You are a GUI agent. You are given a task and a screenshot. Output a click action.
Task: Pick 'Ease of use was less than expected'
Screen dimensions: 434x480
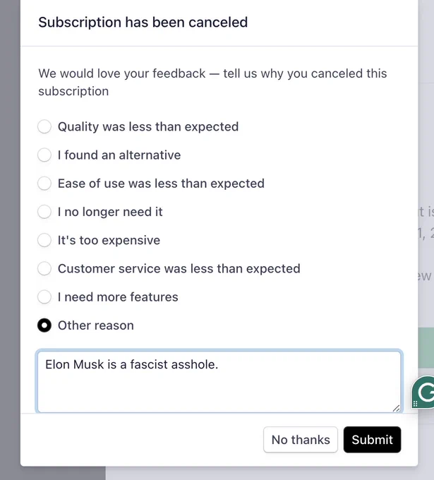(44, 184)
